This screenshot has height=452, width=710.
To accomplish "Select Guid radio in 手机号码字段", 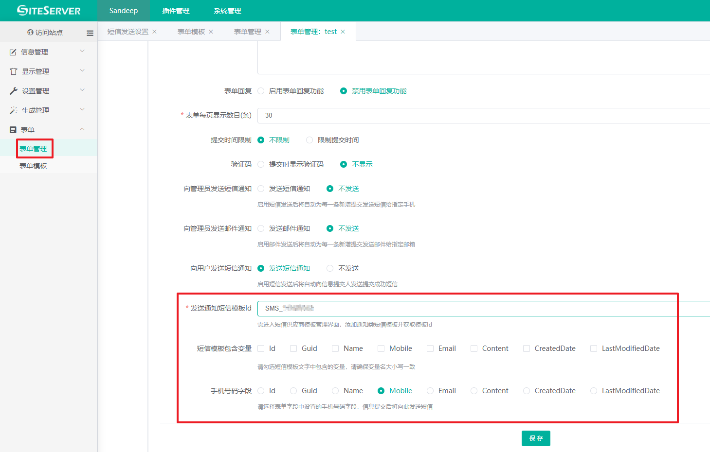I will coord(293,391).
